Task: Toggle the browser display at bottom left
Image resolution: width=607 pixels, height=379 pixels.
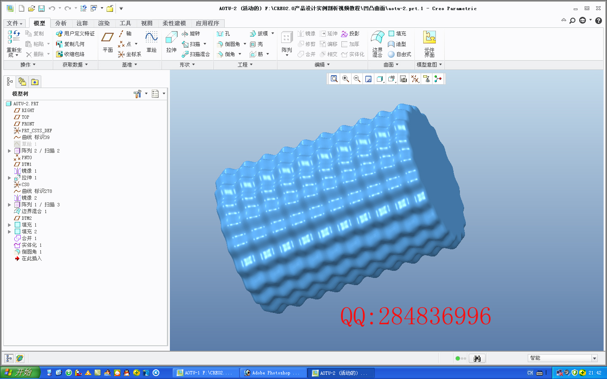Action: pyautogui.click(x=20, y=358)
